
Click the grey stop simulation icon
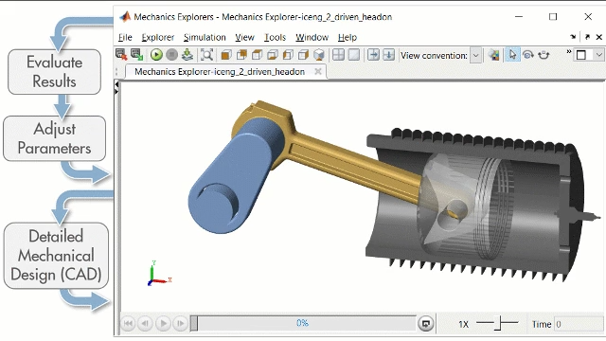171,55
